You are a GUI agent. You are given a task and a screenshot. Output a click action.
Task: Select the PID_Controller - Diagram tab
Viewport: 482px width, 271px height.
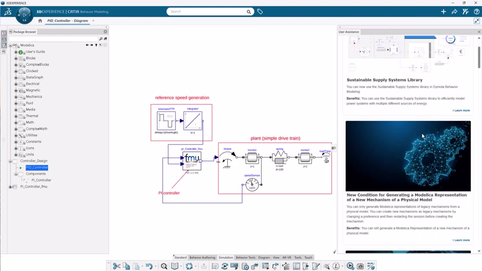tap(68, 21)
